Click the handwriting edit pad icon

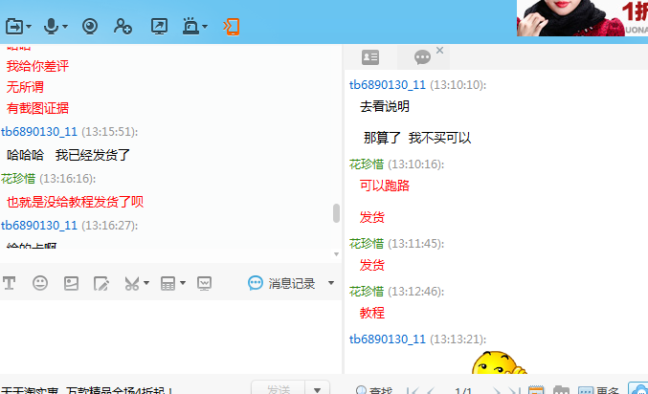point(101,283)
